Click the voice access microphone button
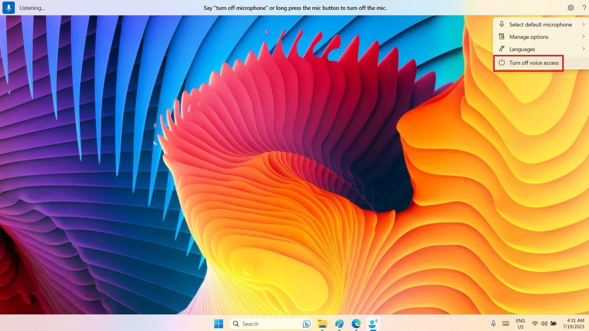Image resolution: width=589 pixels, height=331 pixels. coord(8,8)
